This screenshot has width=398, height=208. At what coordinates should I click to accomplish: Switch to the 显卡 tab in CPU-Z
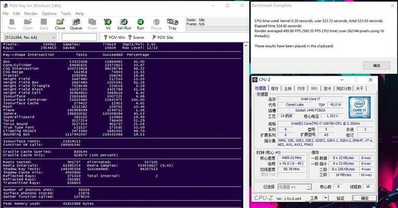click(327, 88)
